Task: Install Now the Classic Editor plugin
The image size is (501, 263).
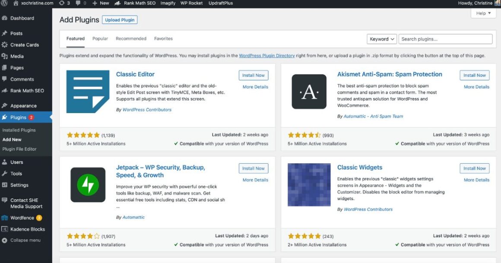Action: (x=254, y=76)
